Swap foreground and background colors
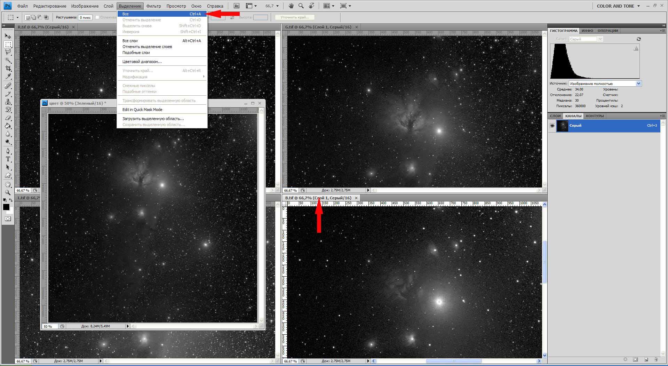This screenshot has height=366, width=668. [11, 200]
